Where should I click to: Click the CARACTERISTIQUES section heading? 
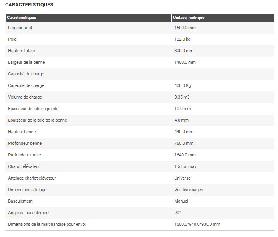click(29, 5)
